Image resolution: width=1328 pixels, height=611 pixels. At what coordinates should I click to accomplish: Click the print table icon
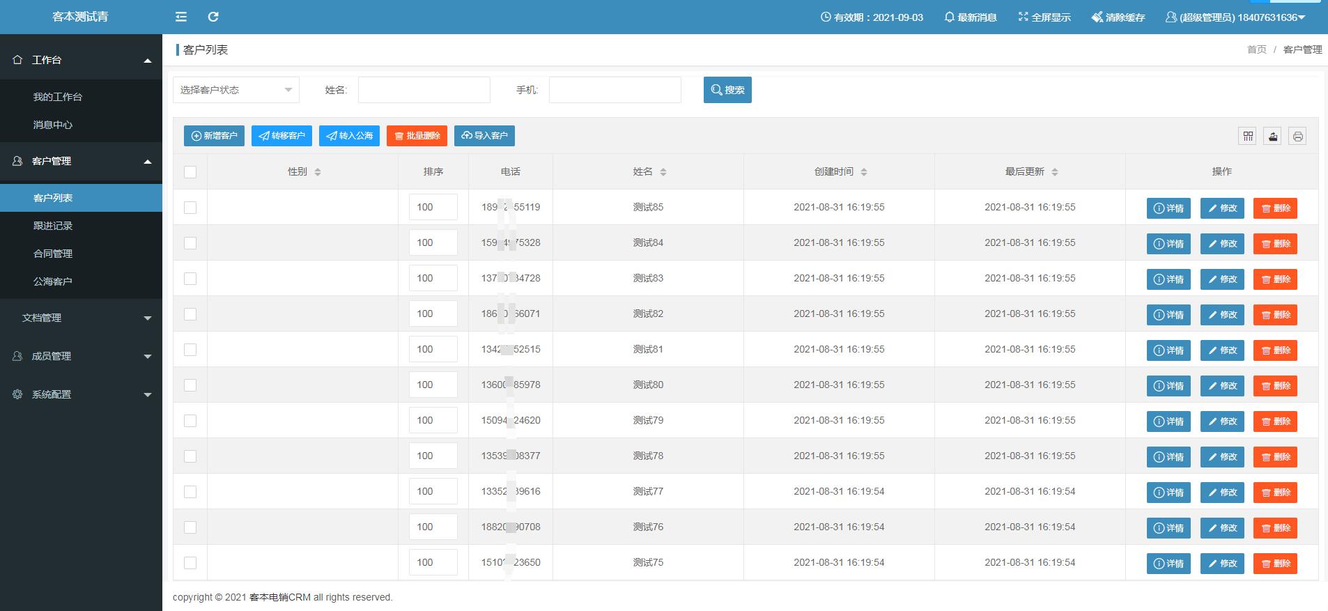click(1297, 137)
